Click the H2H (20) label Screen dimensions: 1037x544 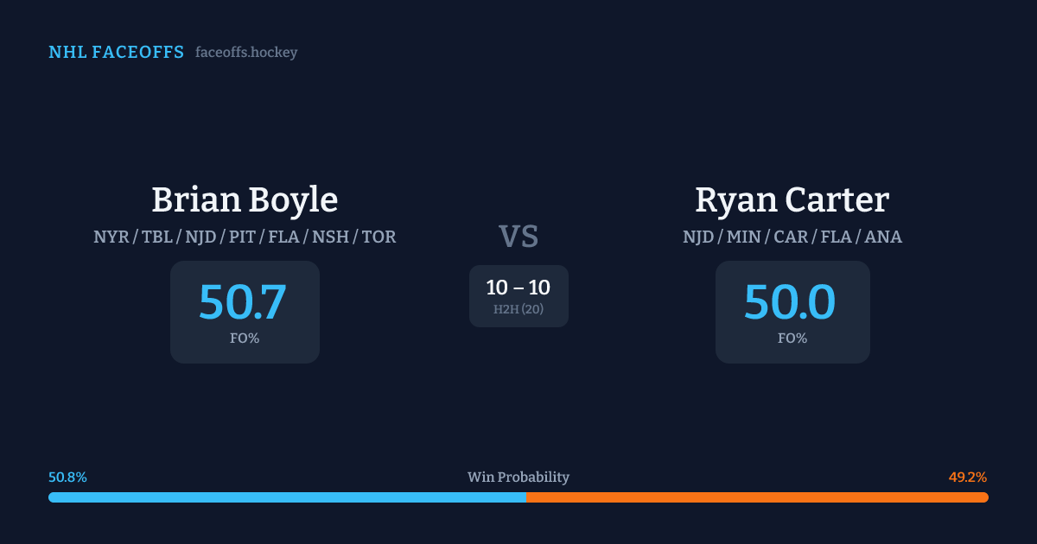pos(518,309)
